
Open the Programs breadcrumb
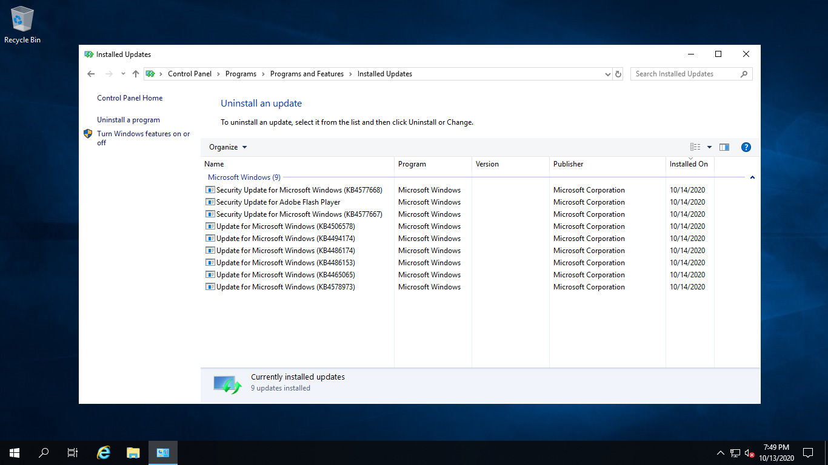click(241, 74)
